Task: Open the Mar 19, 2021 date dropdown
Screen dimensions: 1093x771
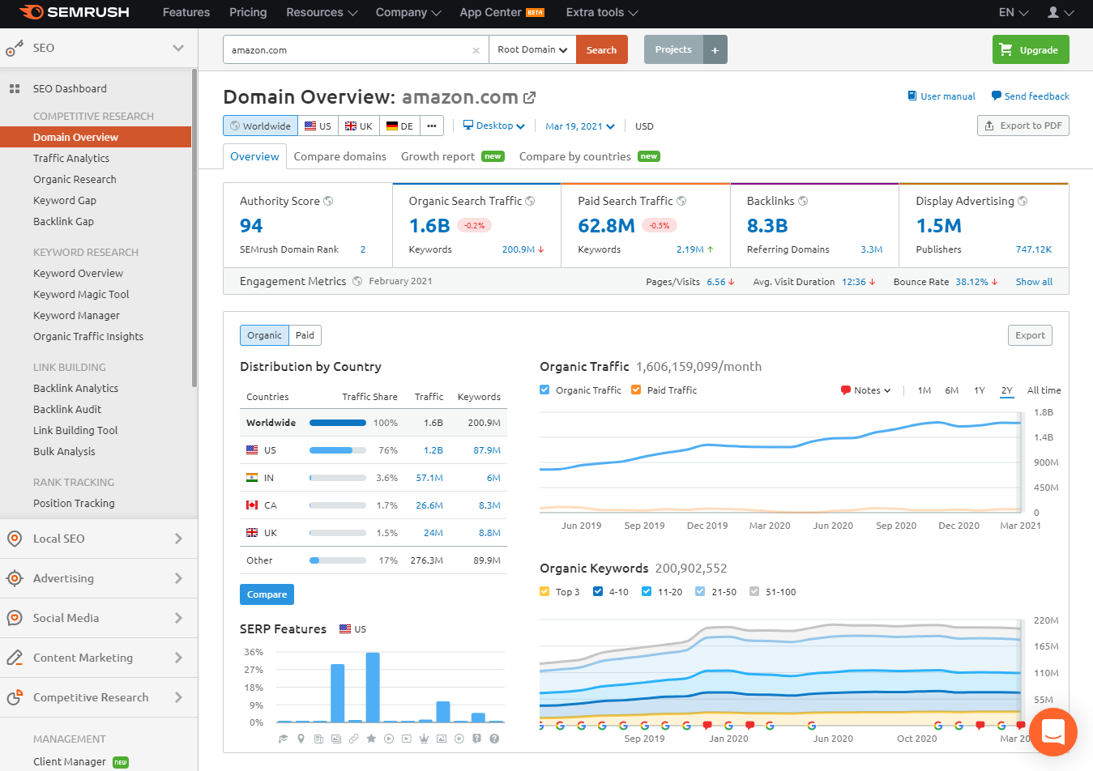Action: click(580, 126)
